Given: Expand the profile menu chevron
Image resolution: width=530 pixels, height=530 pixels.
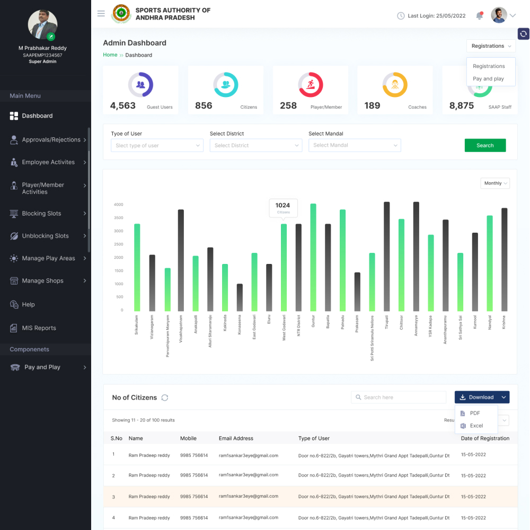Looking at the screenshot, I should click(x=513, y=15).
